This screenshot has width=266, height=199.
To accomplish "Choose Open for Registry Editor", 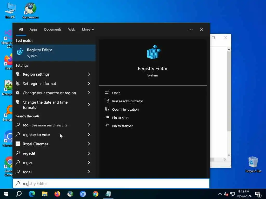I will coord(116,93).
